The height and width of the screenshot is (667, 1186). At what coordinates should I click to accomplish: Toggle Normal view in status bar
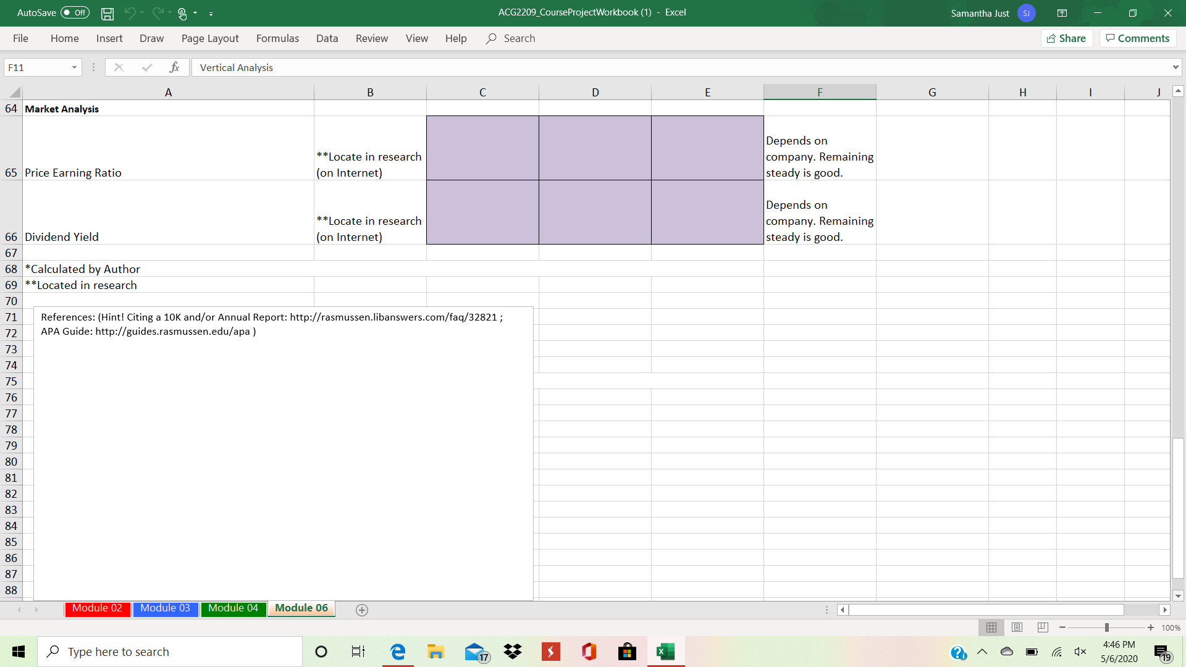(991, 627)
